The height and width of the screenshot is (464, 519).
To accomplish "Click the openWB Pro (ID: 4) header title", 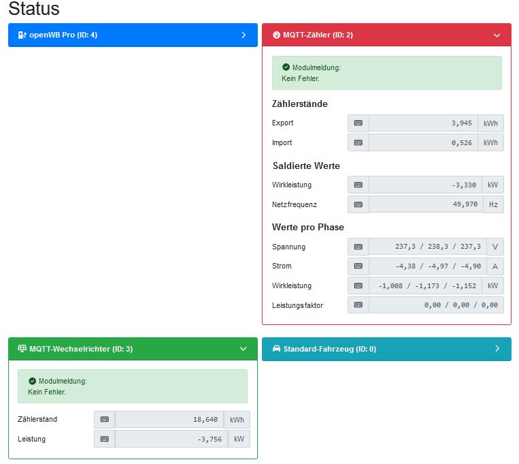I will point(63,35).
